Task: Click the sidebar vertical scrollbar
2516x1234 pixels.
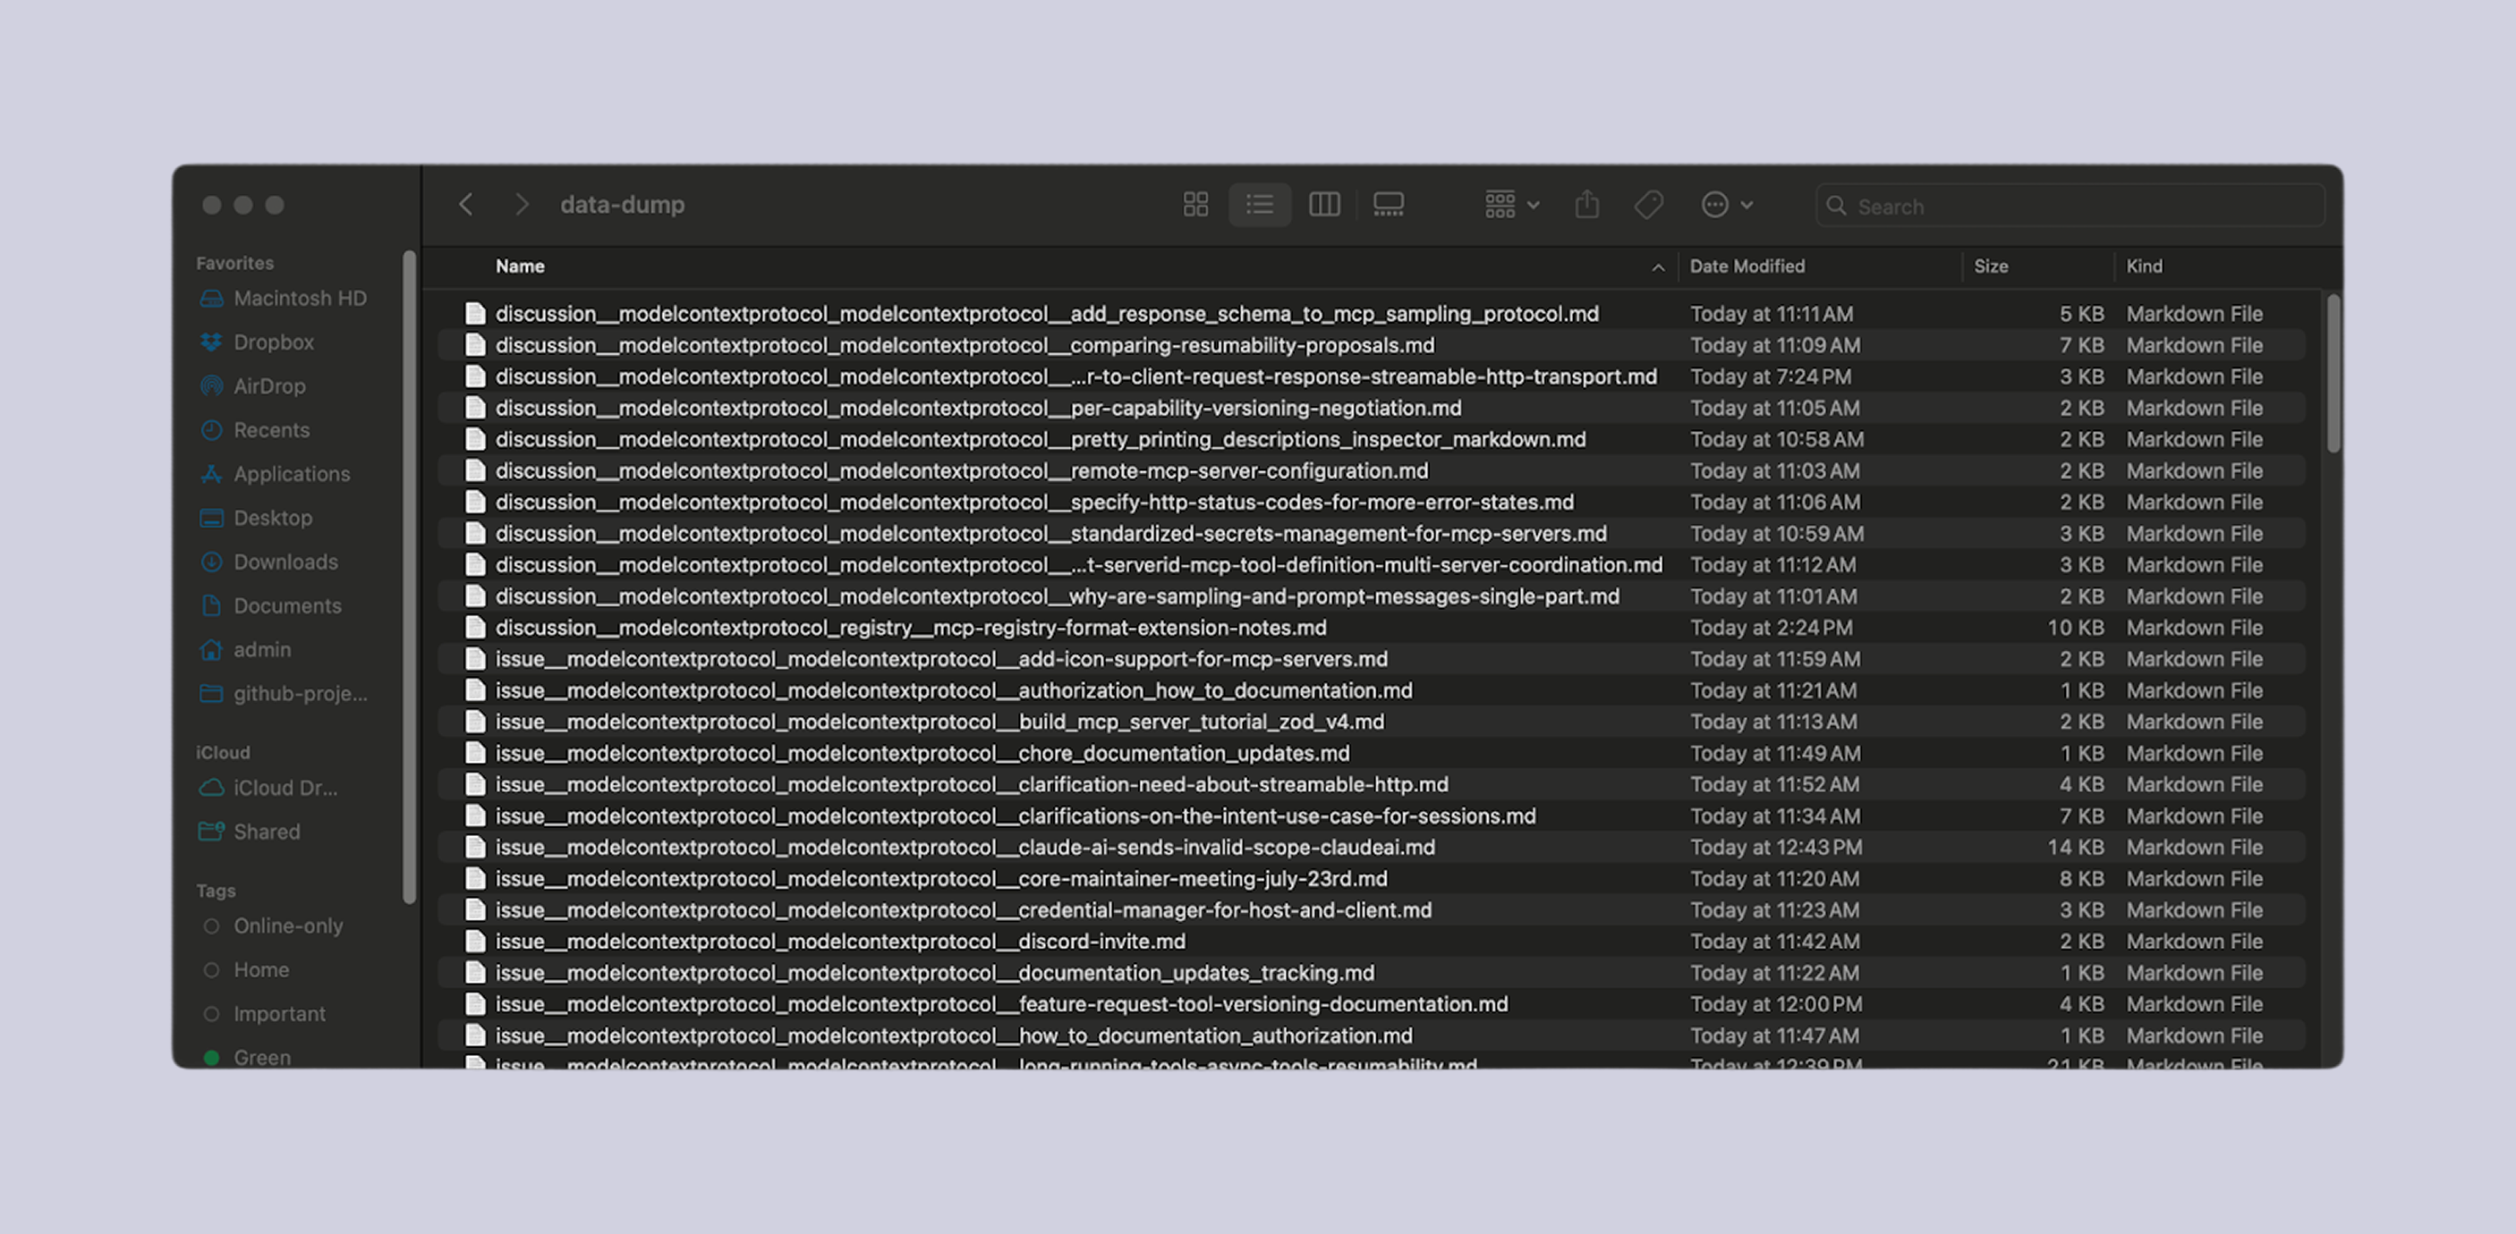Action: click(x=409, y=578)
